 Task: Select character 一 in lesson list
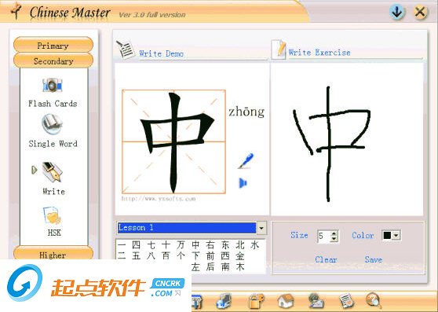click(122, 245)
